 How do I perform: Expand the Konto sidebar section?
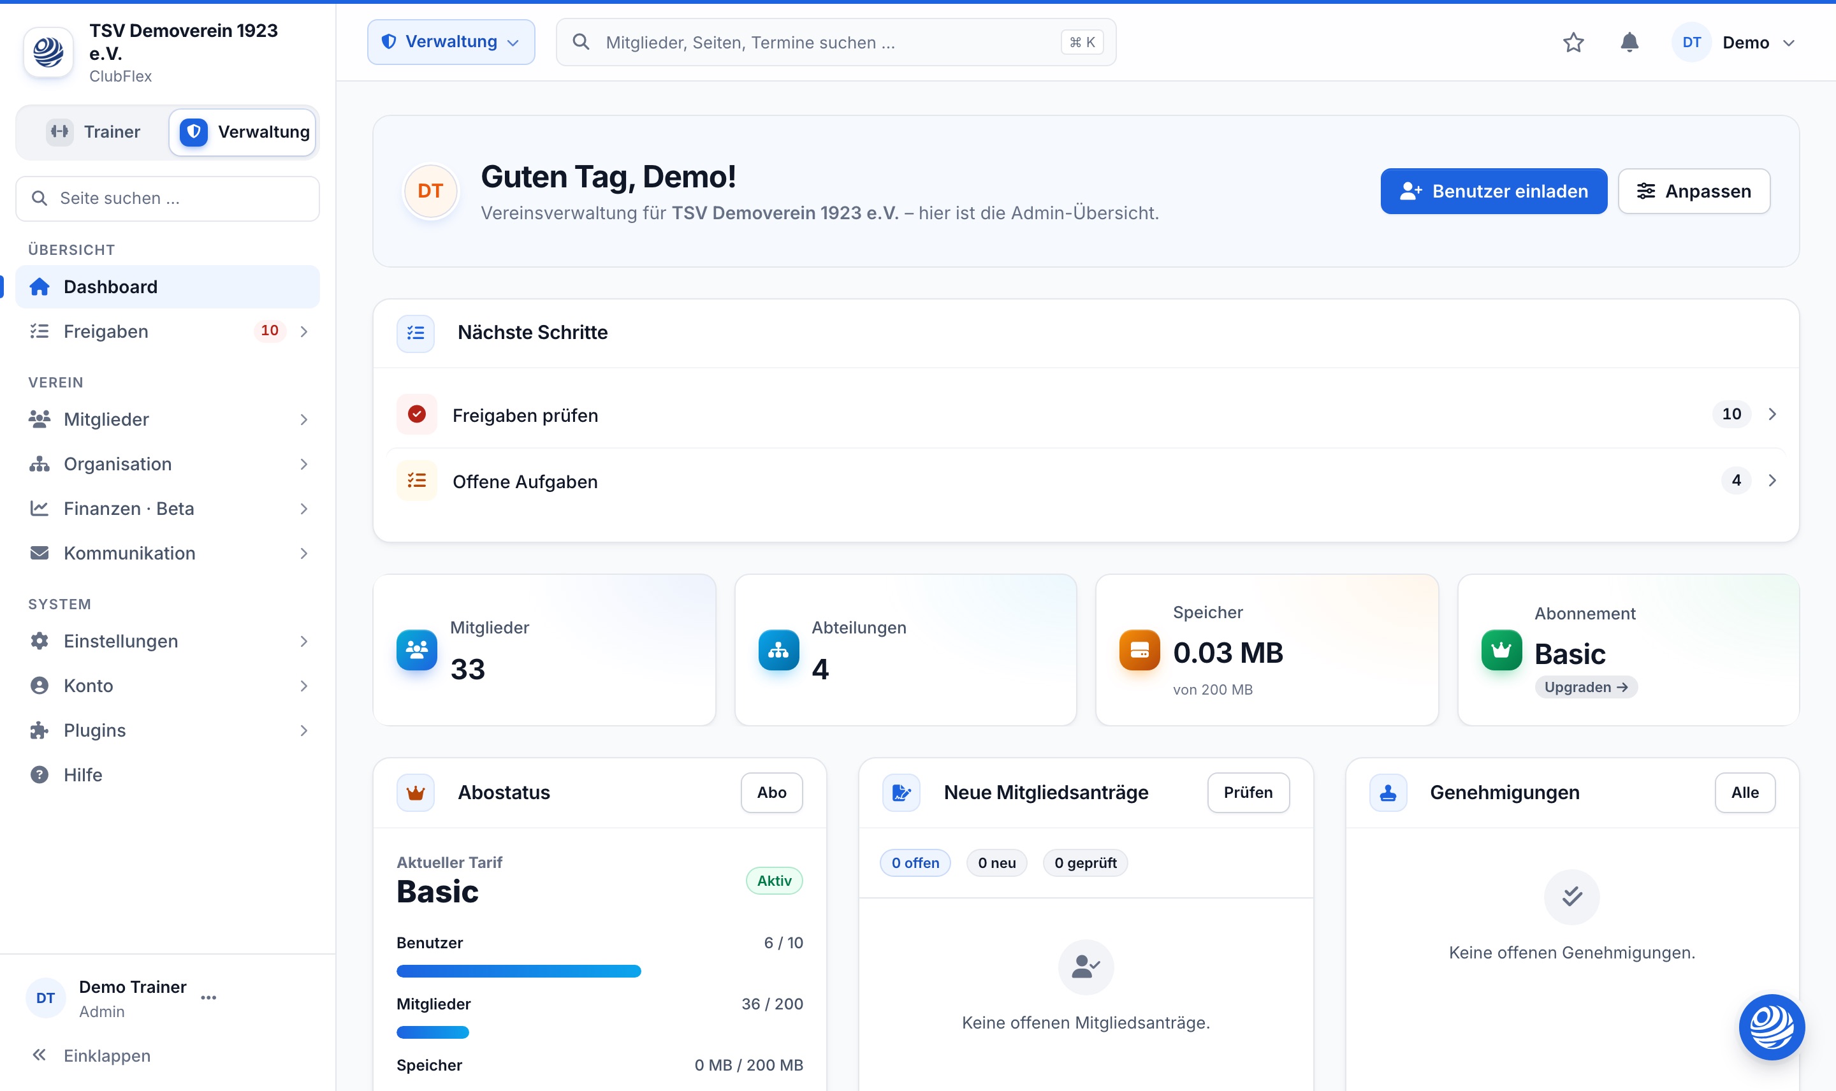click(168, 686)
